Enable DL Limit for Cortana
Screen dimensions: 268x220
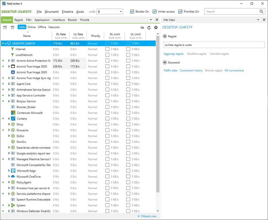(x=107, y=119)
